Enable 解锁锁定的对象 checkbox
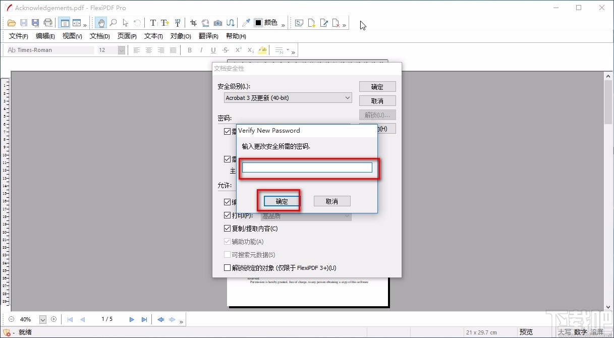Image resolution: width=614 pixels, height=338 pixels. point(227,268)
